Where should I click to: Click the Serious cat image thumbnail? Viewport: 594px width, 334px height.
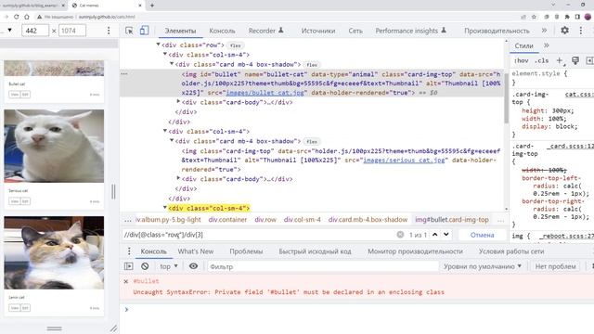tap(54, 146)
